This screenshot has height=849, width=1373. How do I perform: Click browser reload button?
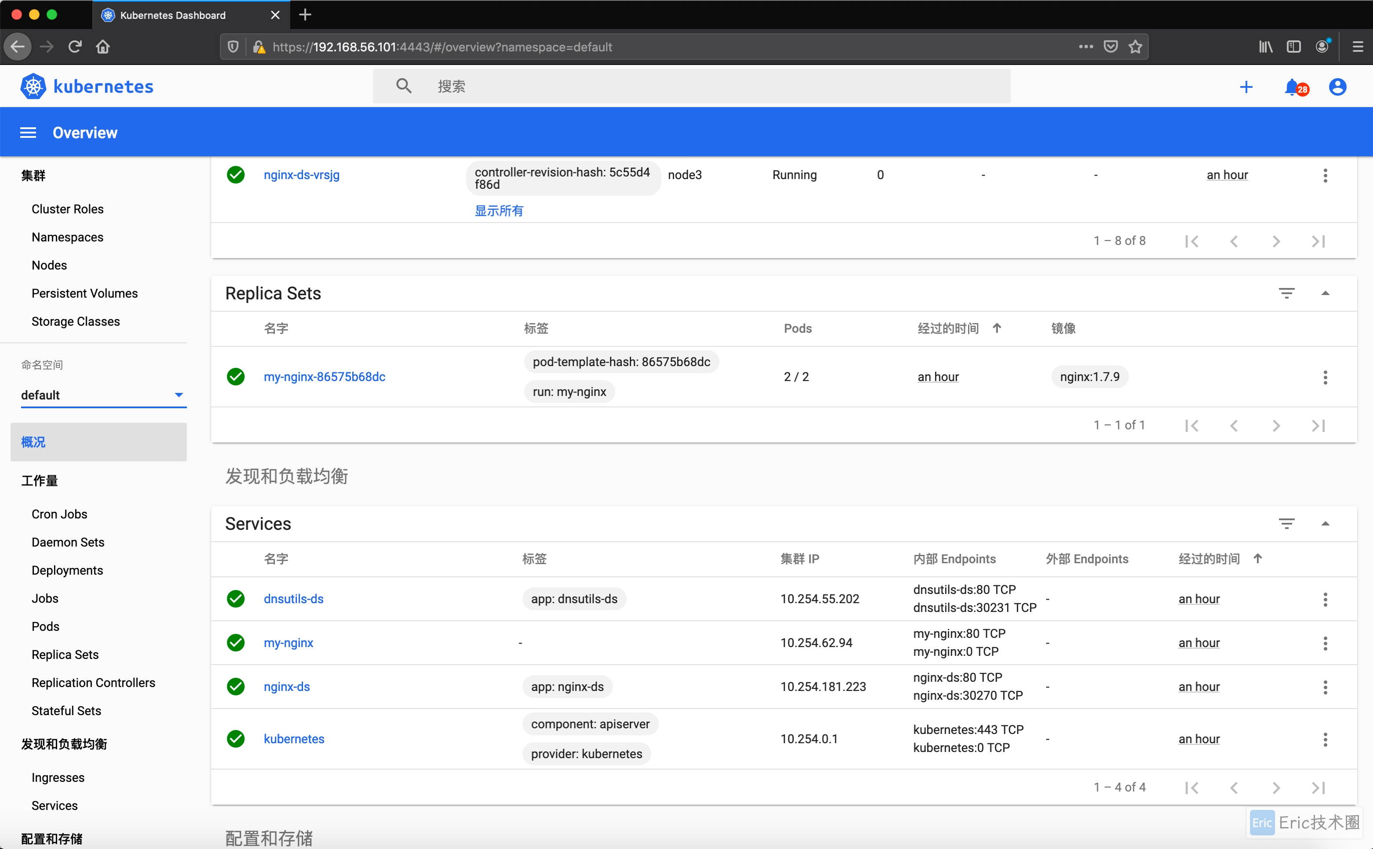pos(75,47)
